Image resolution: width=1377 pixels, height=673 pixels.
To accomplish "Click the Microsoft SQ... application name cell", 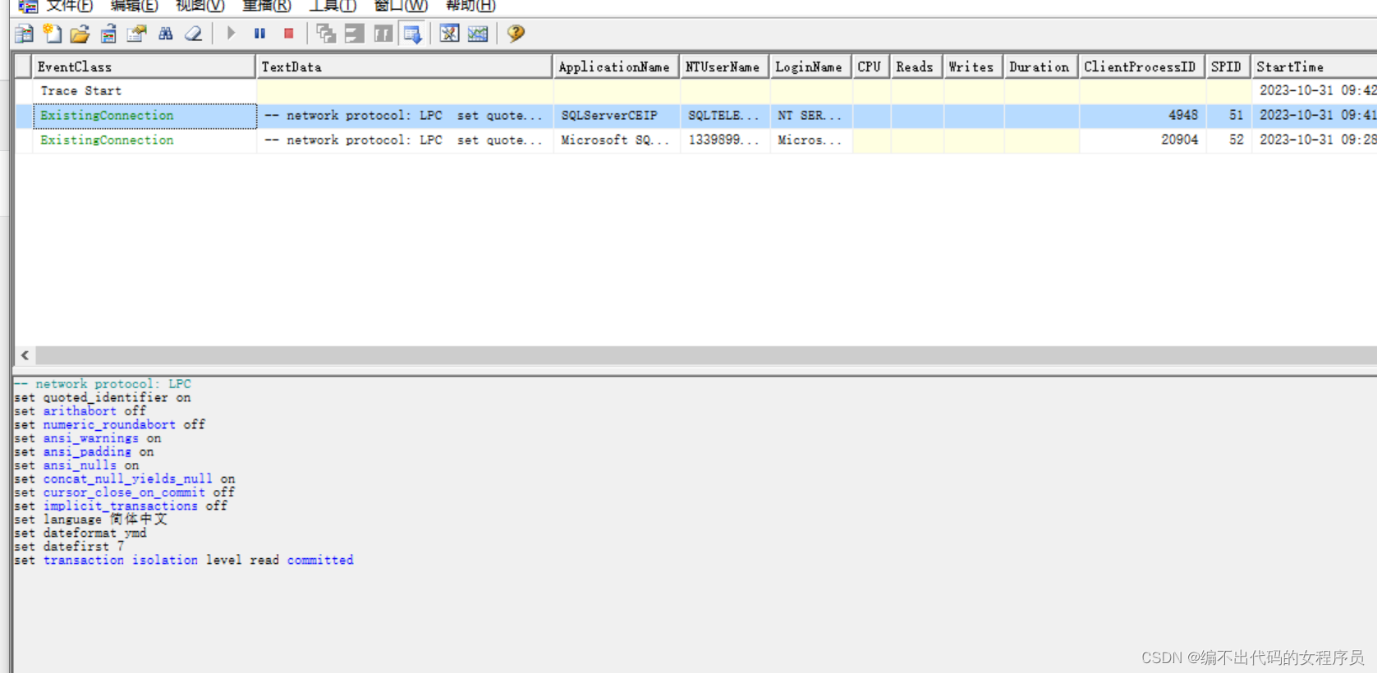I will tap(616, 140).
